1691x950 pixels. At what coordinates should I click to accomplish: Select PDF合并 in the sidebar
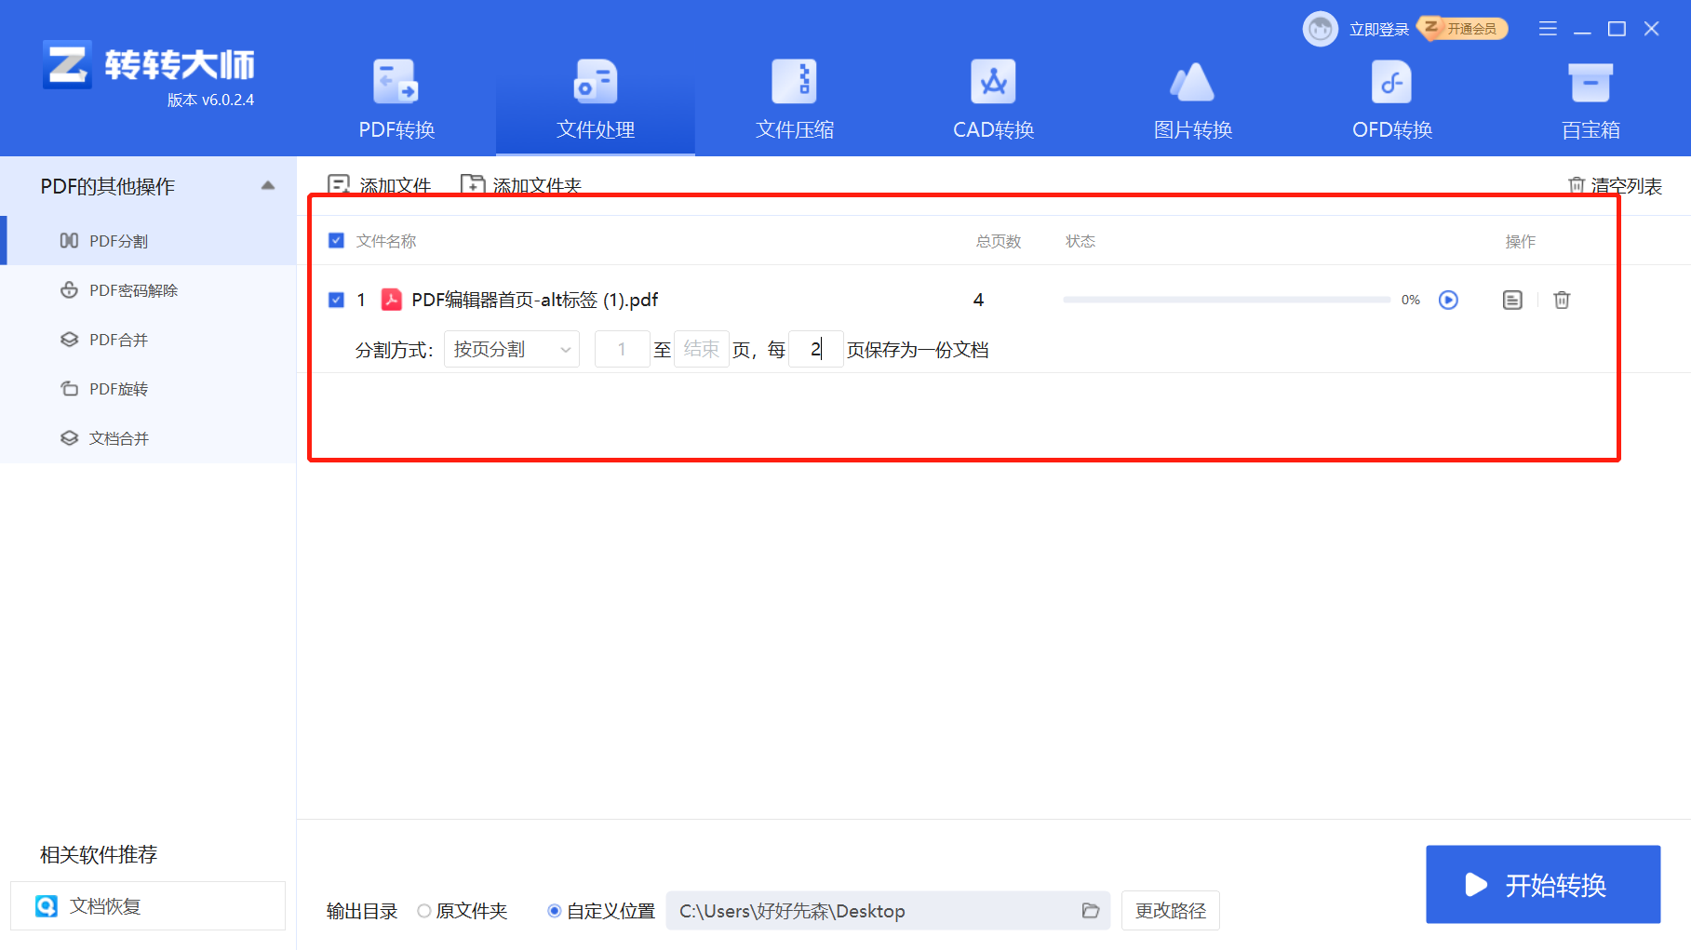pos(149,340)
